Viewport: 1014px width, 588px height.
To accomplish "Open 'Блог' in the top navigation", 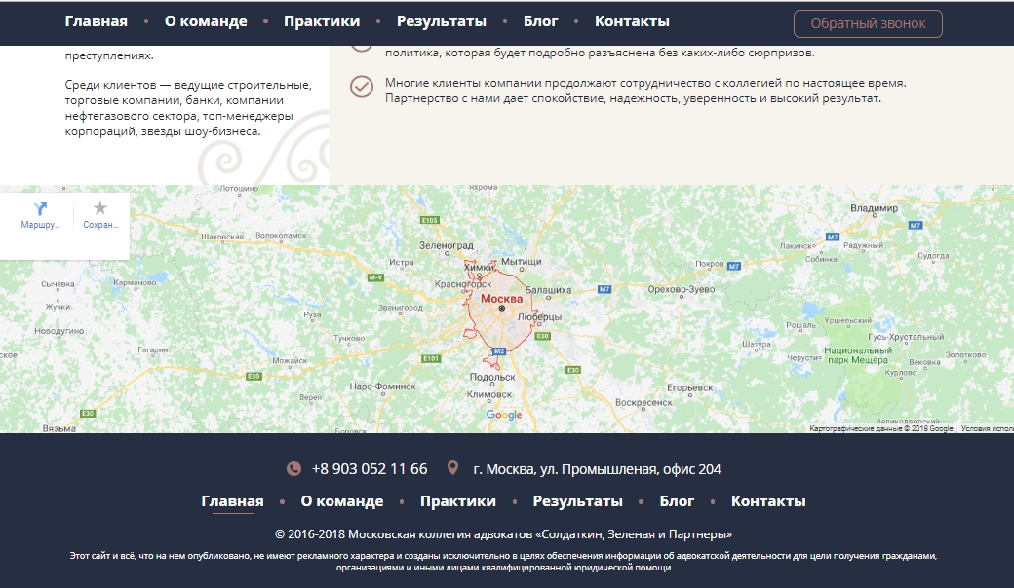I will 540,21.
